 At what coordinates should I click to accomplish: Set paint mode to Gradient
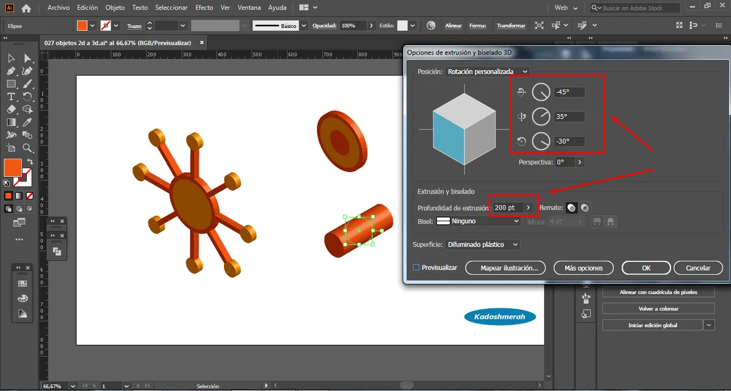[x=18, y=196]
